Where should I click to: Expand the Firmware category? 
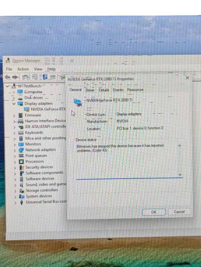pos(15,116)
